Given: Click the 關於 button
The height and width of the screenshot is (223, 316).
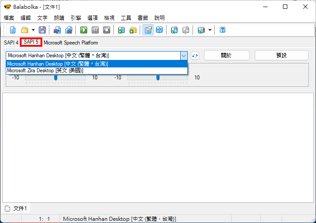Looking at the screenshot, I should 227,56.
